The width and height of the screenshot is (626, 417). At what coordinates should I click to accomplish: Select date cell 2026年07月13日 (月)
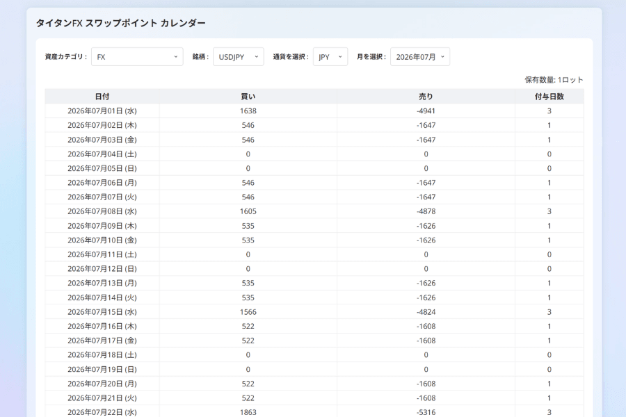click(x=102, y=284)
